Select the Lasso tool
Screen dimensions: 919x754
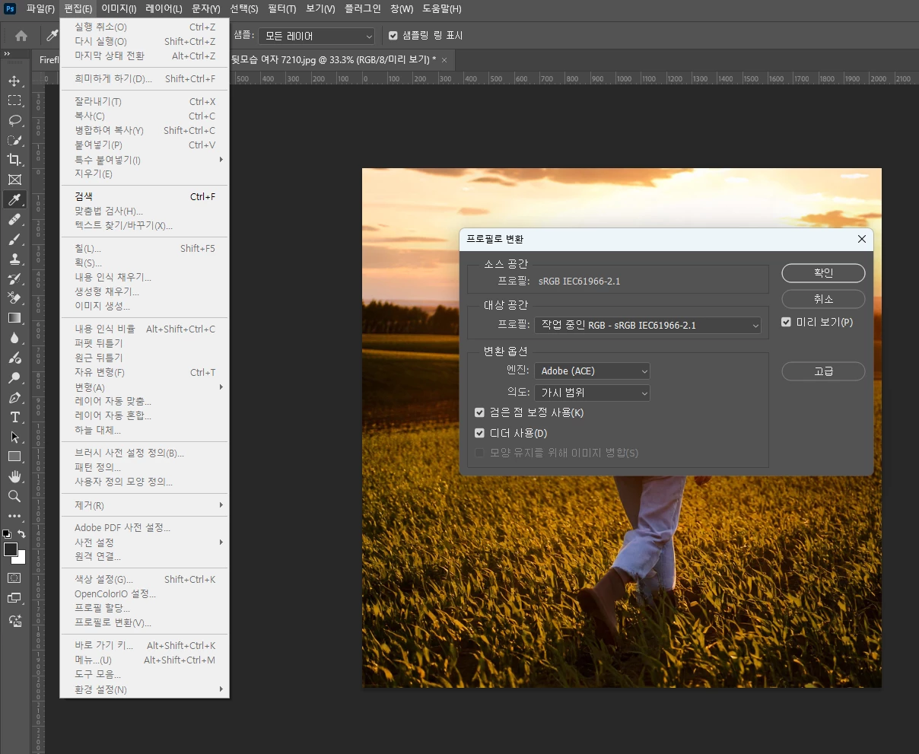tap(14, 120)
